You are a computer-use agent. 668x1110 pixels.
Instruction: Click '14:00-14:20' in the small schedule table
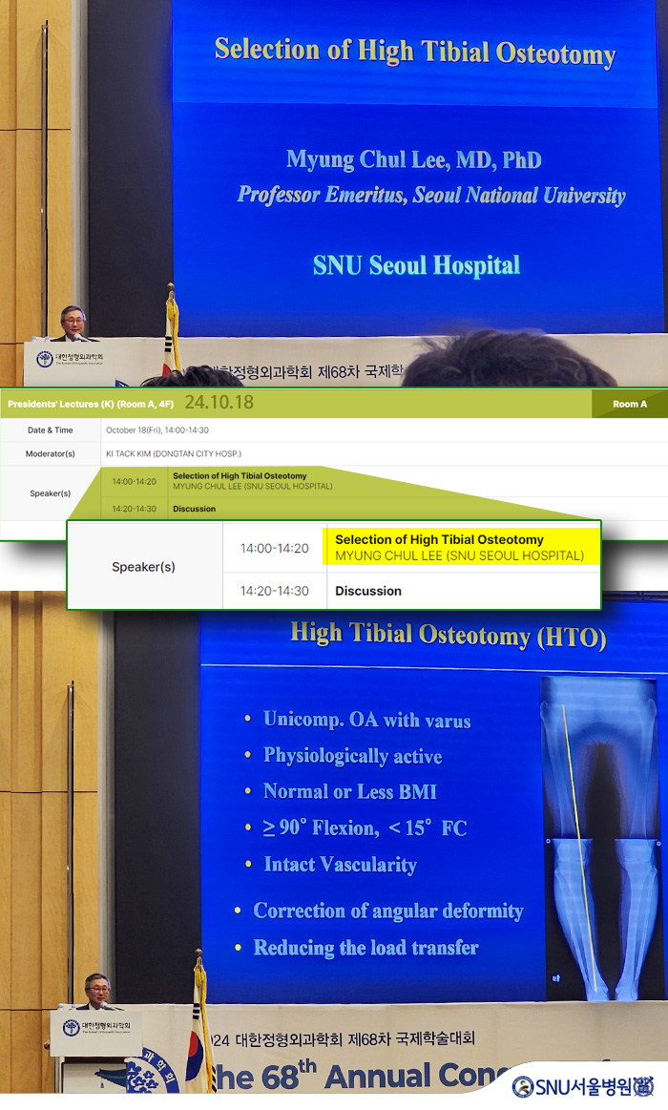pyautogui.click(x=134, y=481)
